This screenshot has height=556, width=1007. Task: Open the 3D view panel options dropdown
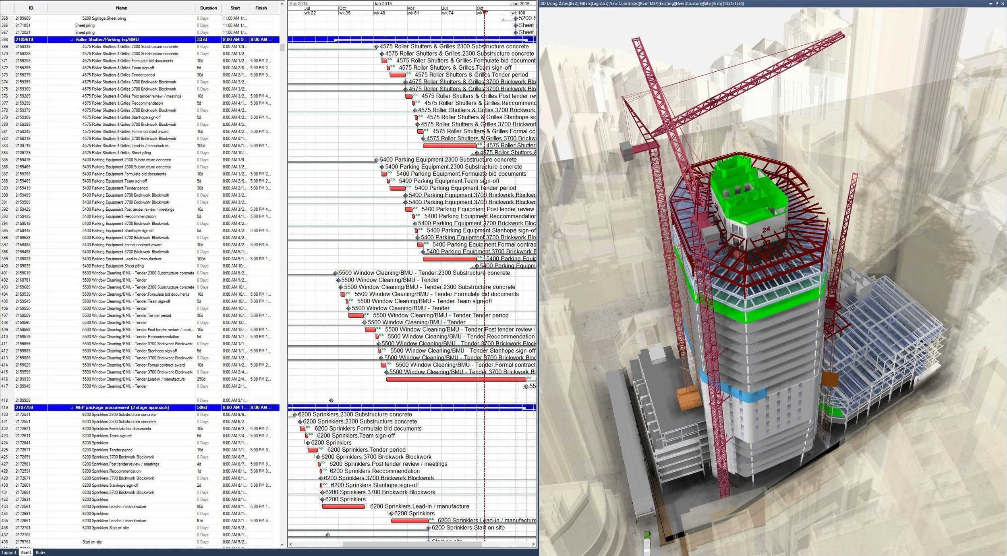[990, 4]
